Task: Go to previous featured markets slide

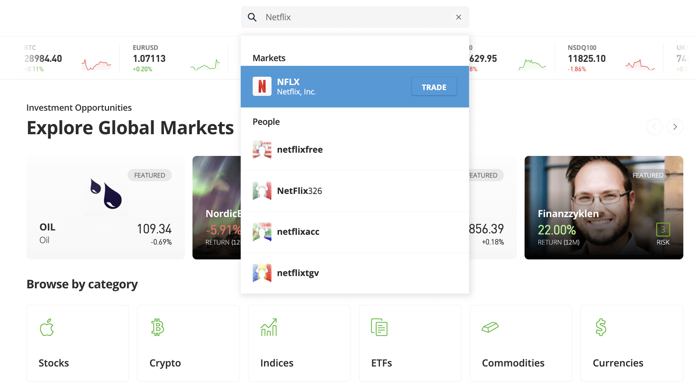Action: point(654,127)
